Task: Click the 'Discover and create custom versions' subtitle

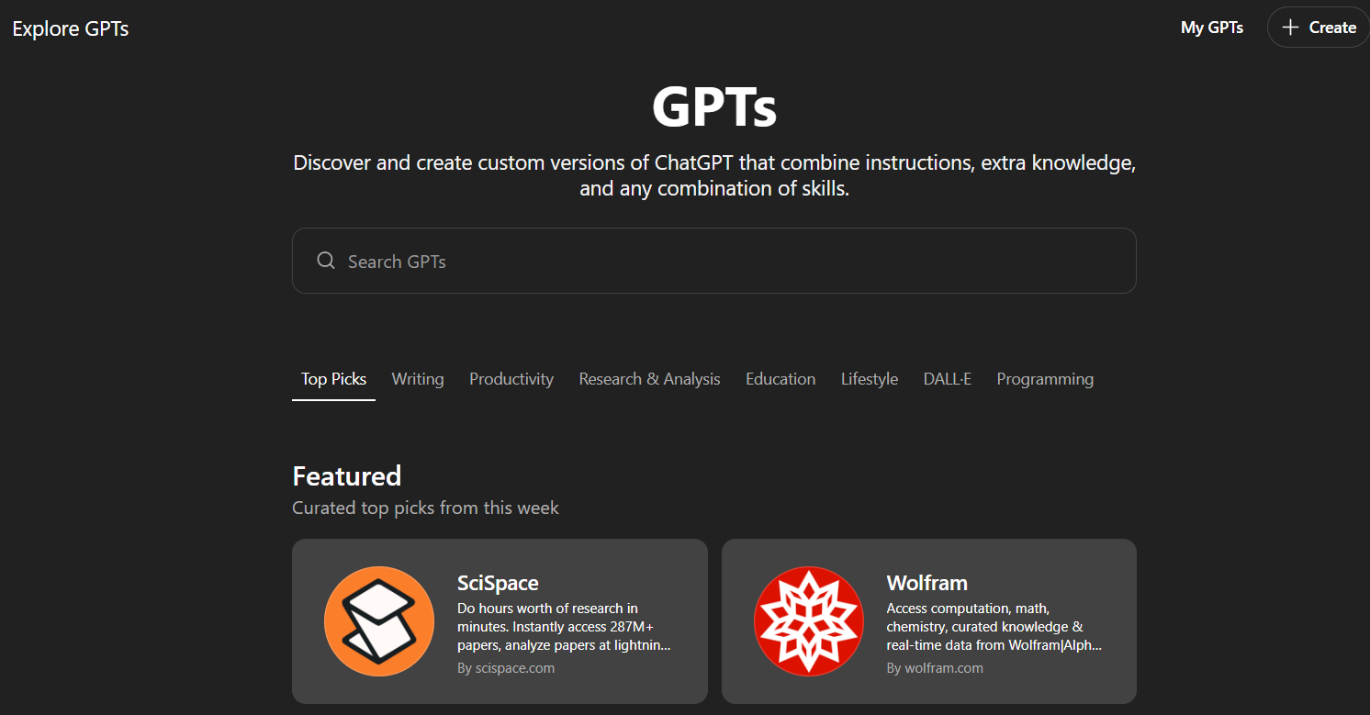Action: pyautogui.click(x=714, y=175)
